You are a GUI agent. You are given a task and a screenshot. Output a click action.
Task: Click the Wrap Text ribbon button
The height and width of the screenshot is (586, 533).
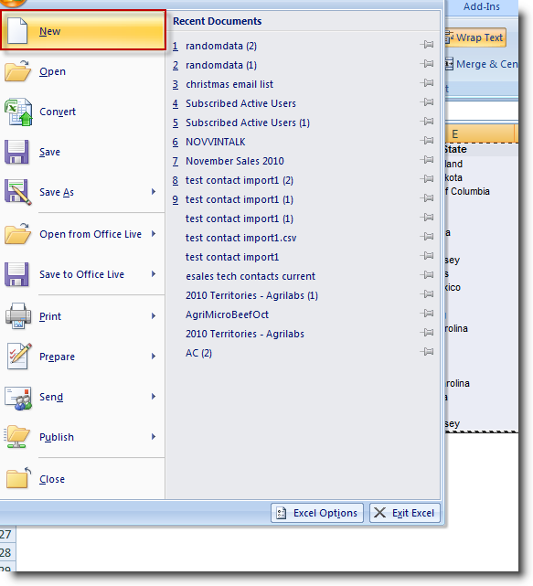(475, 37)
